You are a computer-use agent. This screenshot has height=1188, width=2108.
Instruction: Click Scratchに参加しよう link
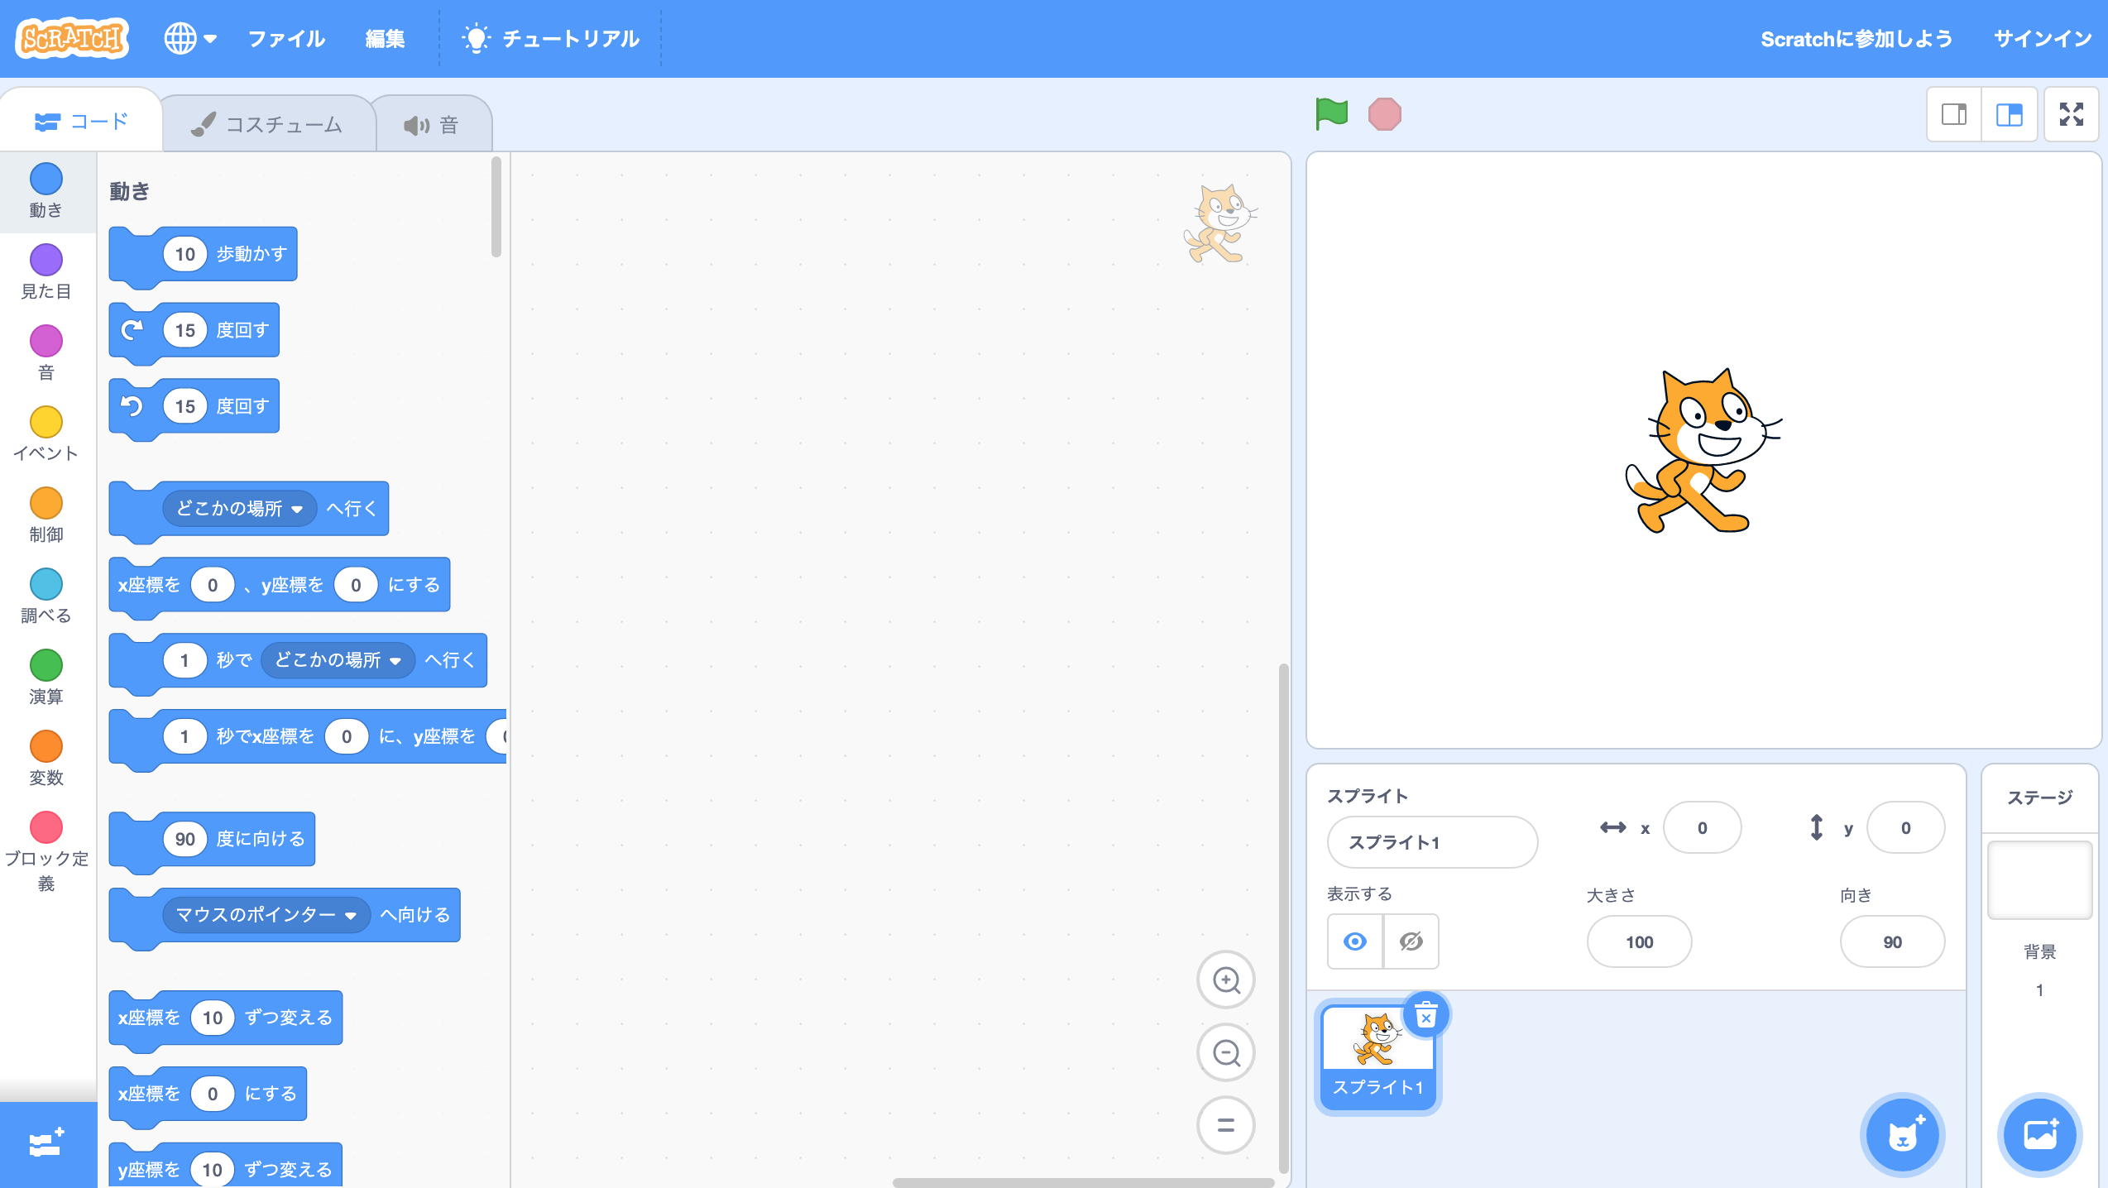(1856, 39)
